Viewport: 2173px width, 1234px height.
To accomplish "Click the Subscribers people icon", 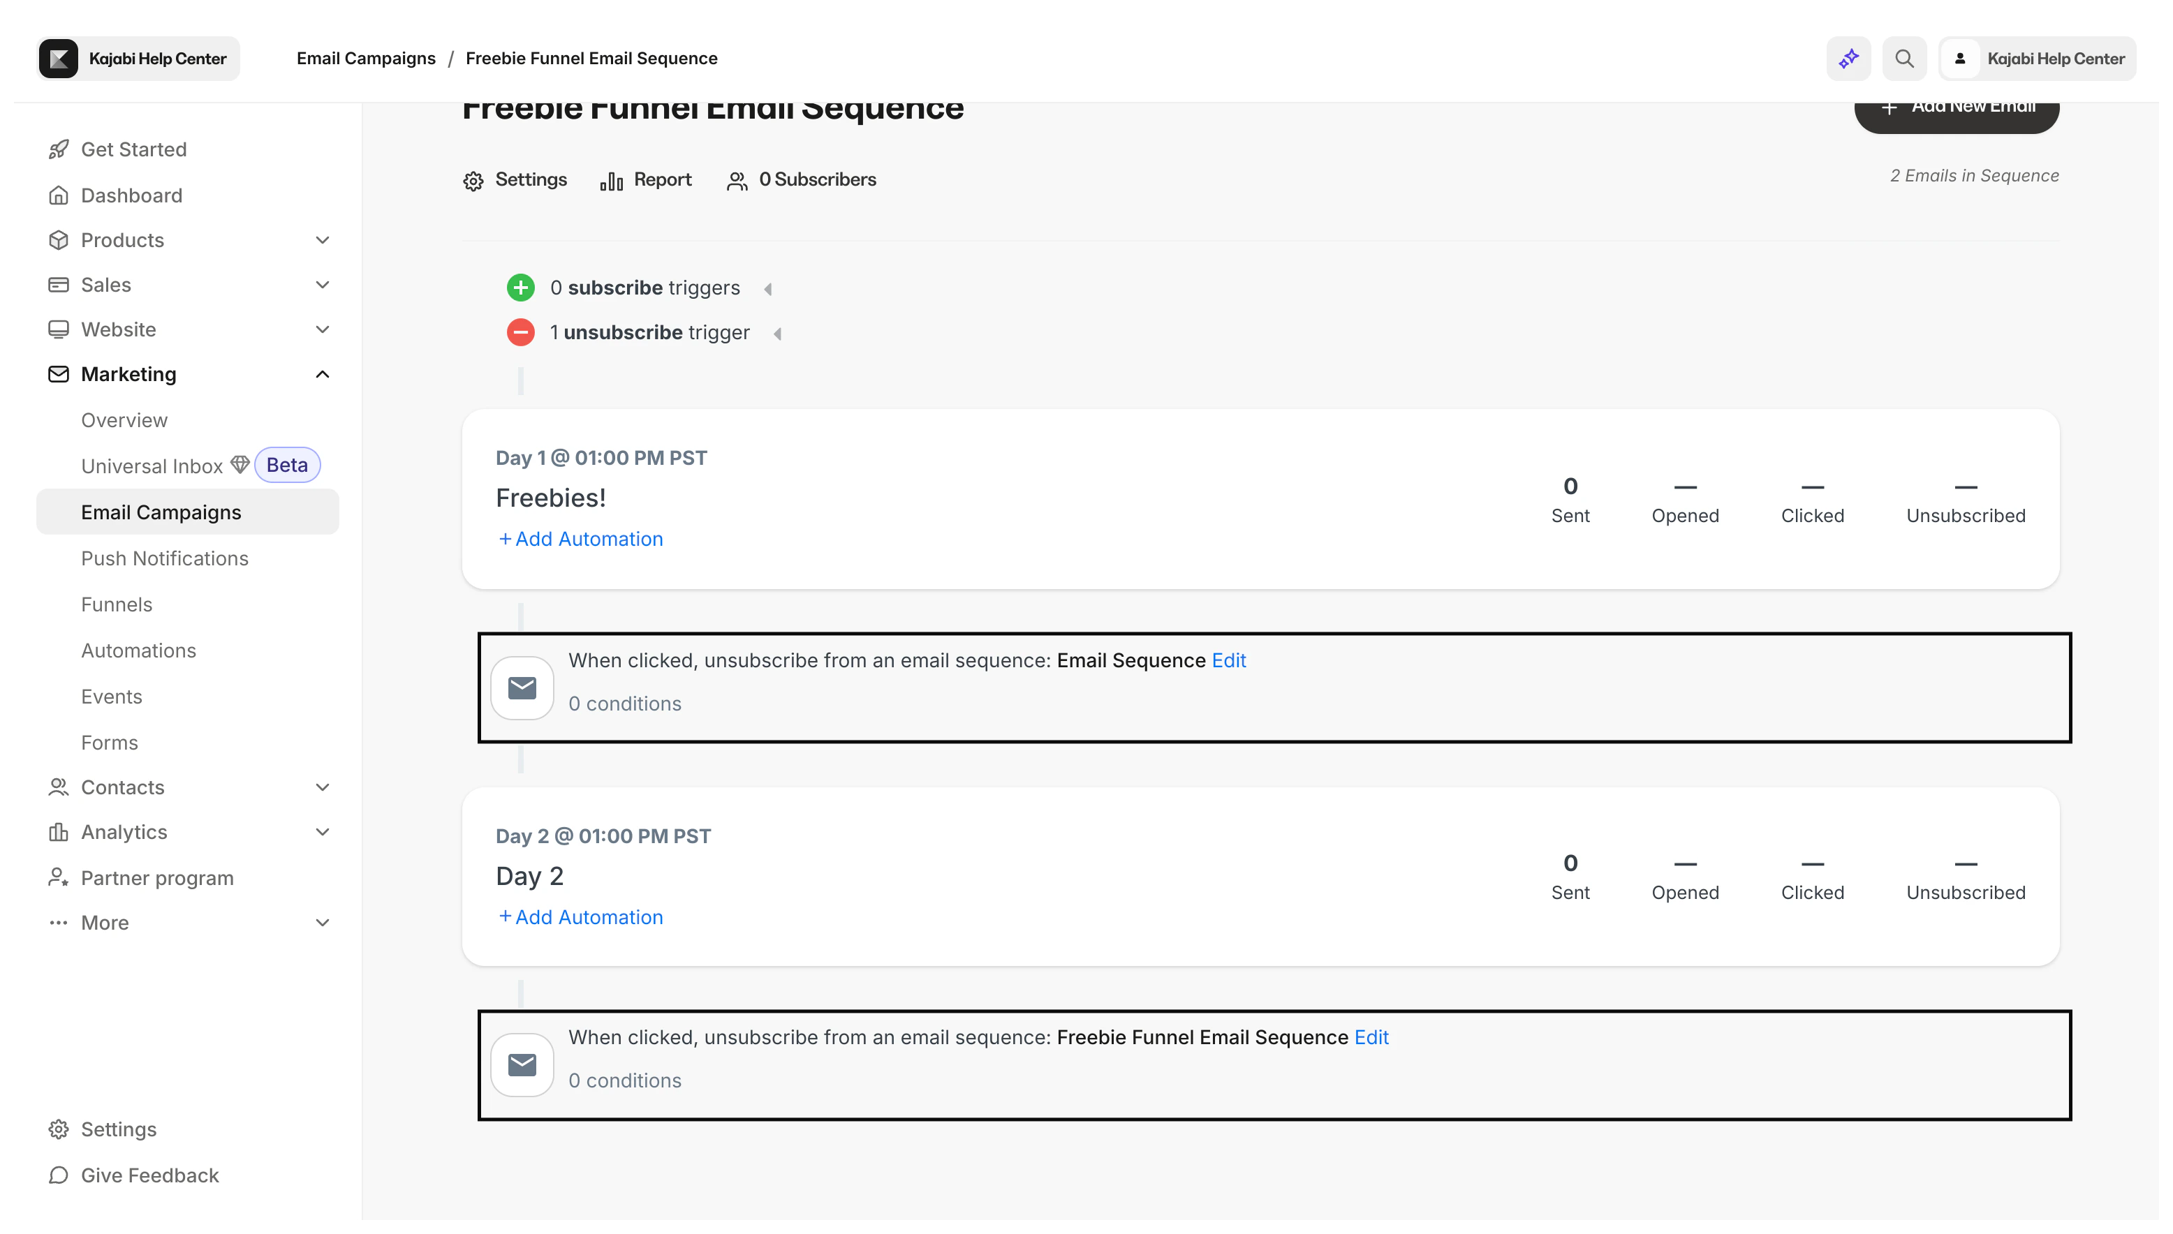I will point(737,179).
